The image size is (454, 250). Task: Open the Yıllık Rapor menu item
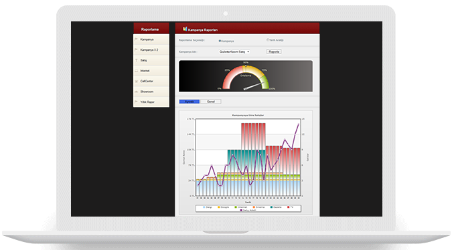click(151, 102)
